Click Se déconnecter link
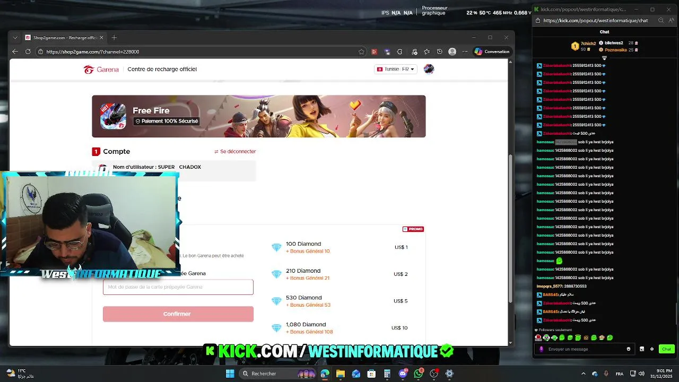679x382 pixels. (x=235, y=151)
